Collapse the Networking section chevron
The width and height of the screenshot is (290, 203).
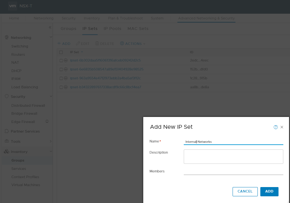click(51, 37)
